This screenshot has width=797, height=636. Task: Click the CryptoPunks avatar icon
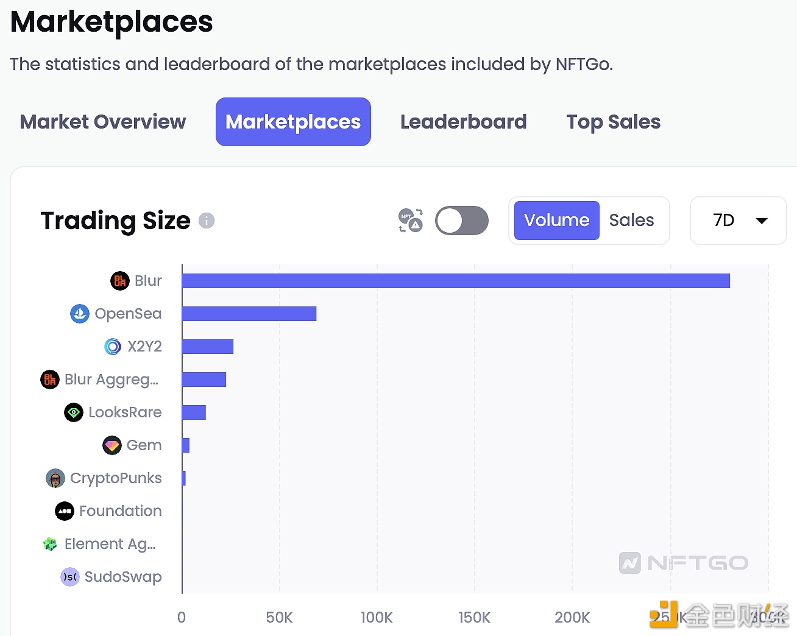pos(55,478)
